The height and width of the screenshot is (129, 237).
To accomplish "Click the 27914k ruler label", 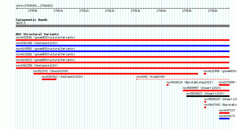I will 161,11.
